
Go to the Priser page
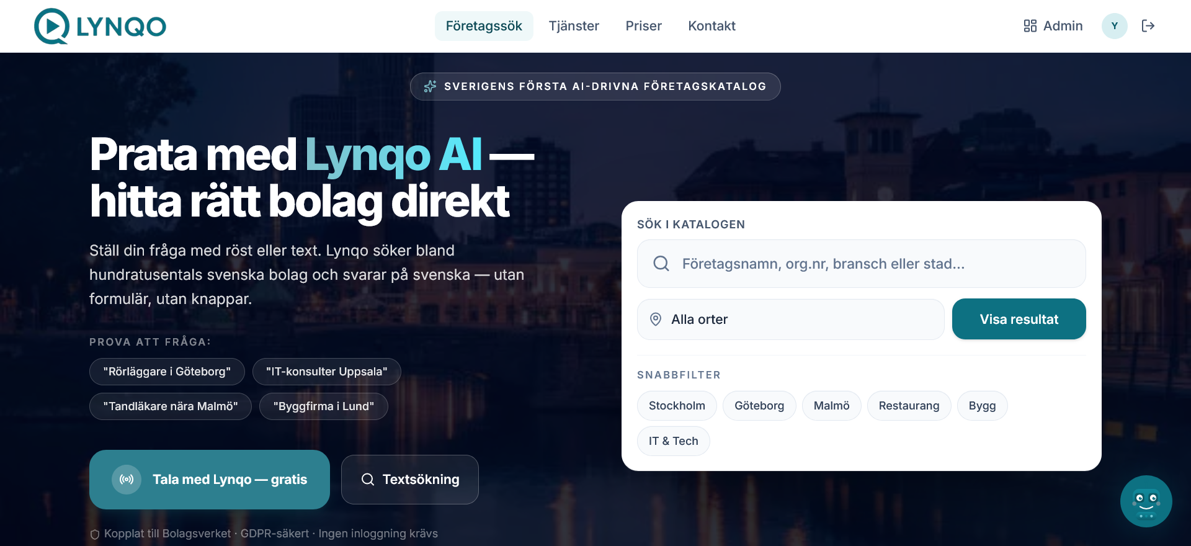click(643, 26)
